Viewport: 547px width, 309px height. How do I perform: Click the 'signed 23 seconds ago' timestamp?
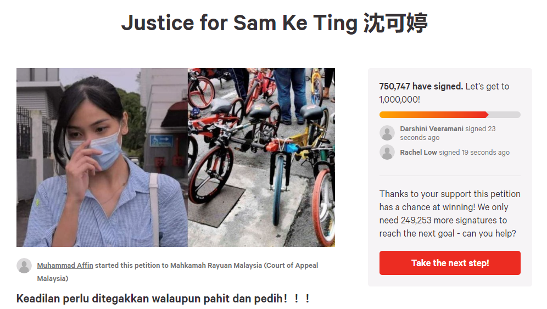click(x=448, y=133)
